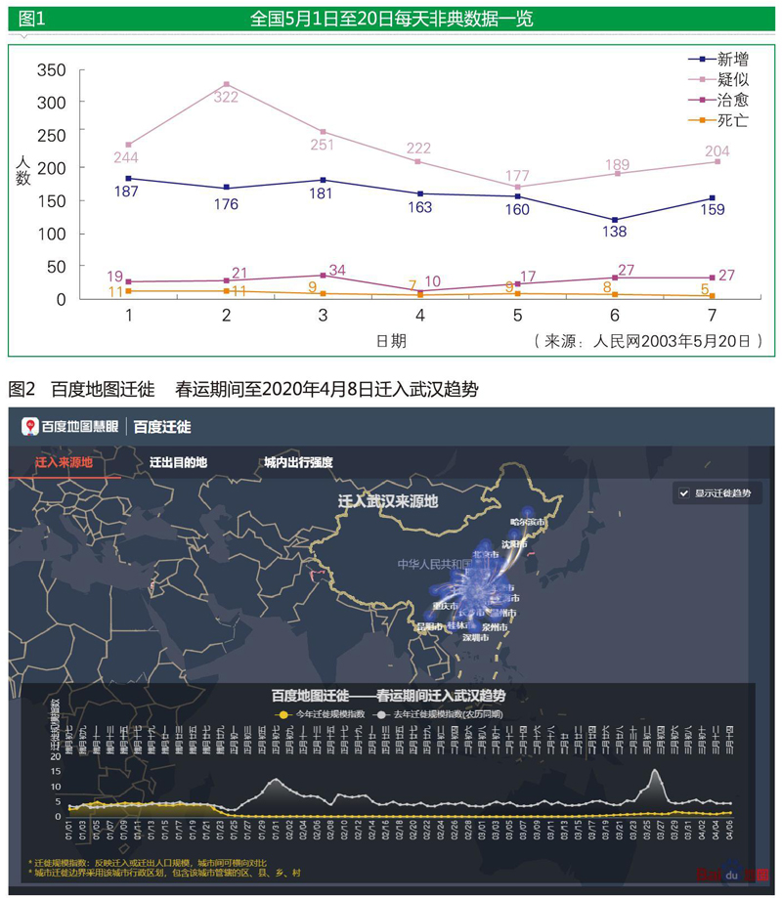The image size is (782, 898).
Task: Click the 187 new-cases data label
Action: pos(126,192)
